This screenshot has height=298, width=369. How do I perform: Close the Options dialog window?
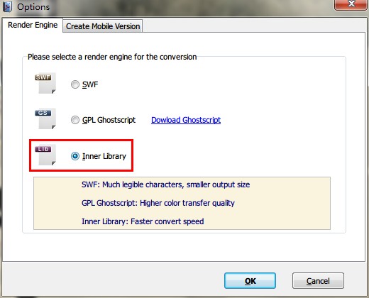pos(351,4)
